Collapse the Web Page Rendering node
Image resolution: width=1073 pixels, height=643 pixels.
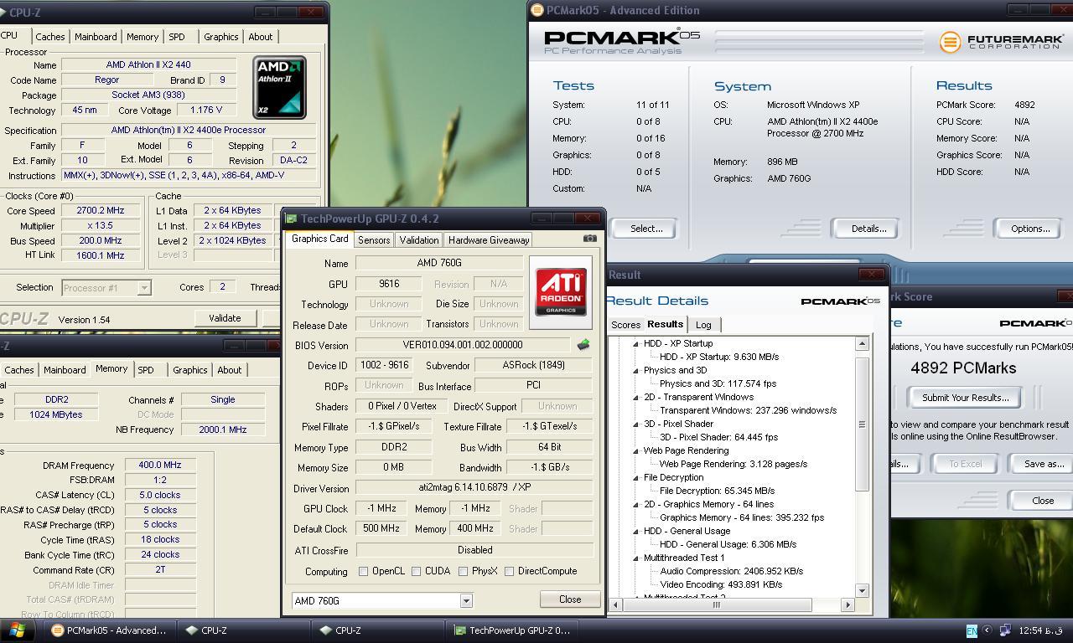point(635,451)
